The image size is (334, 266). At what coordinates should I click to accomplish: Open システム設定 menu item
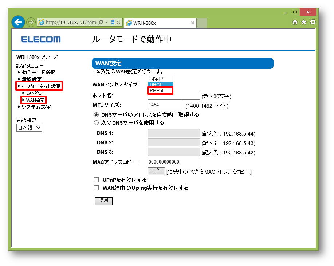click(36, 107)
